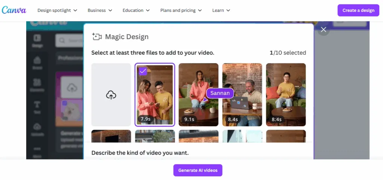The height and width of the screenshot is (180, 383).
Task: Open the Learn menu
Action: 221,10
